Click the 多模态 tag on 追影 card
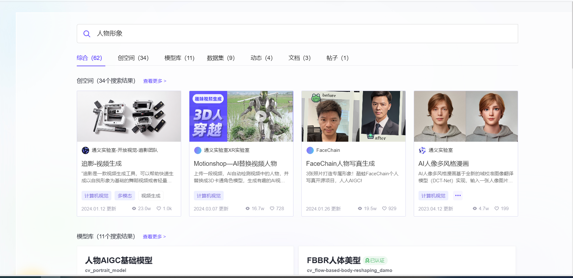573x278 pixels. 125,196
